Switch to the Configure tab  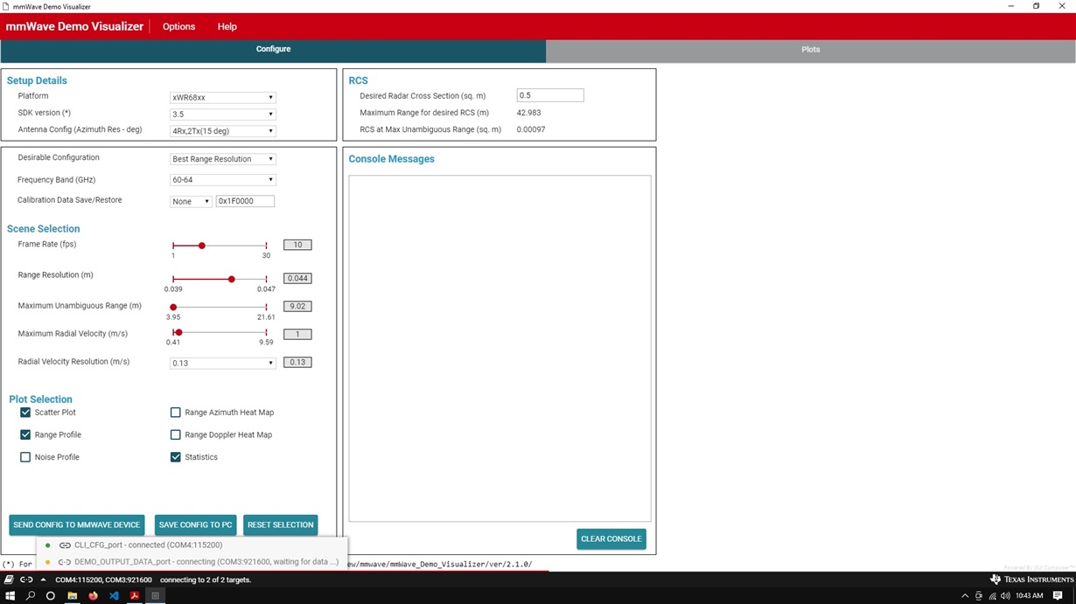pyautogui.click(x=273, y=50)
